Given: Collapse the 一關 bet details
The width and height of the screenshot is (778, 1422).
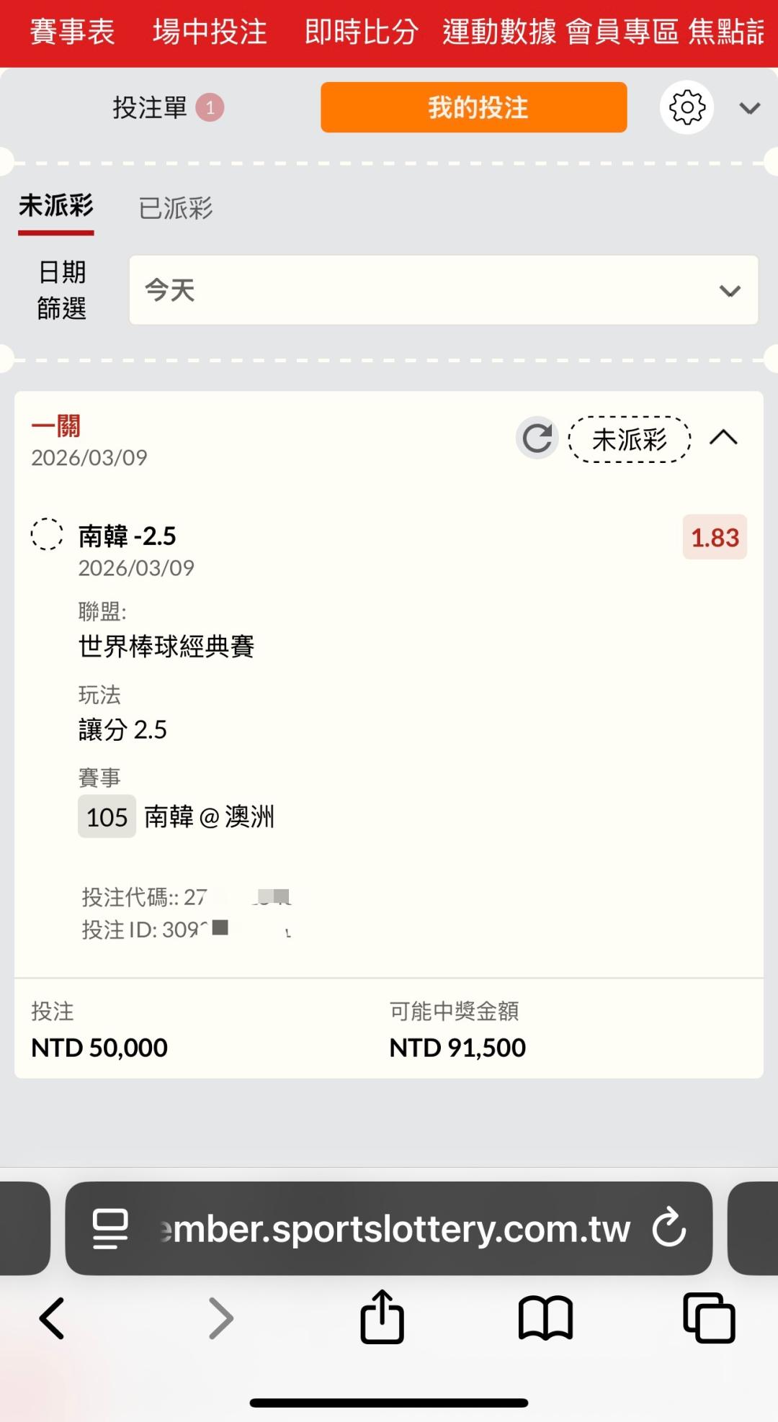Looking at the screenshot, I should (723, 438).
